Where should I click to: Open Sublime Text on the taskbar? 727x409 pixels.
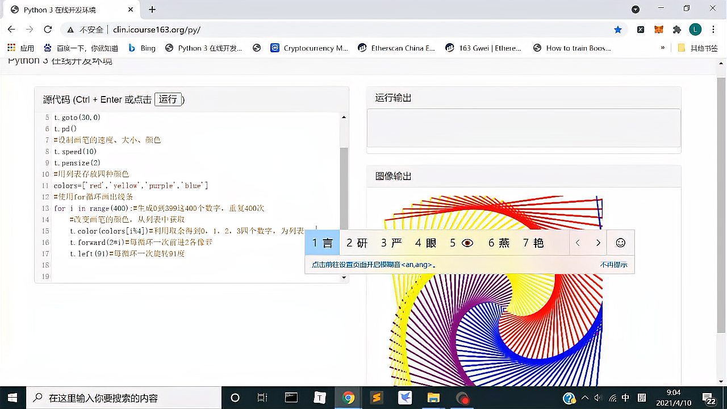click(x=377, y=398)
